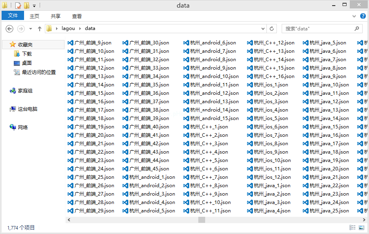Switch to the 查看 ribbon tab

point(77,16)
